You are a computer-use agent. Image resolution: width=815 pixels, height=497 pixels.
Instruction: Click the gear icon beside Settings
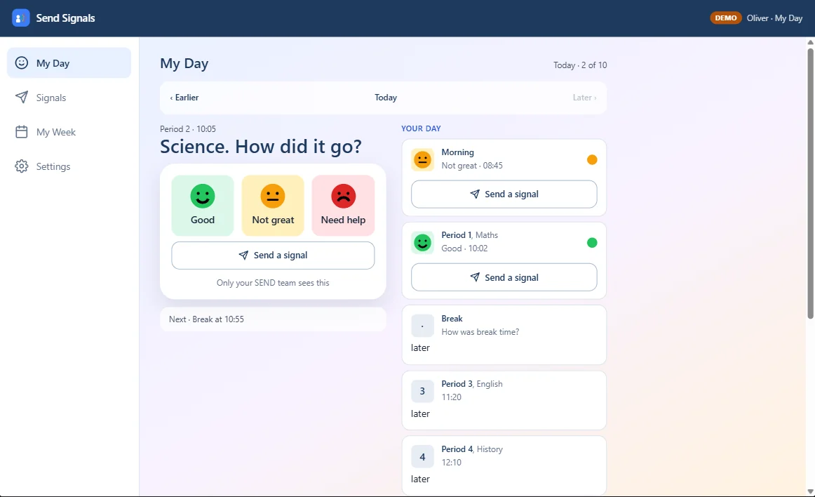(21, 166)
